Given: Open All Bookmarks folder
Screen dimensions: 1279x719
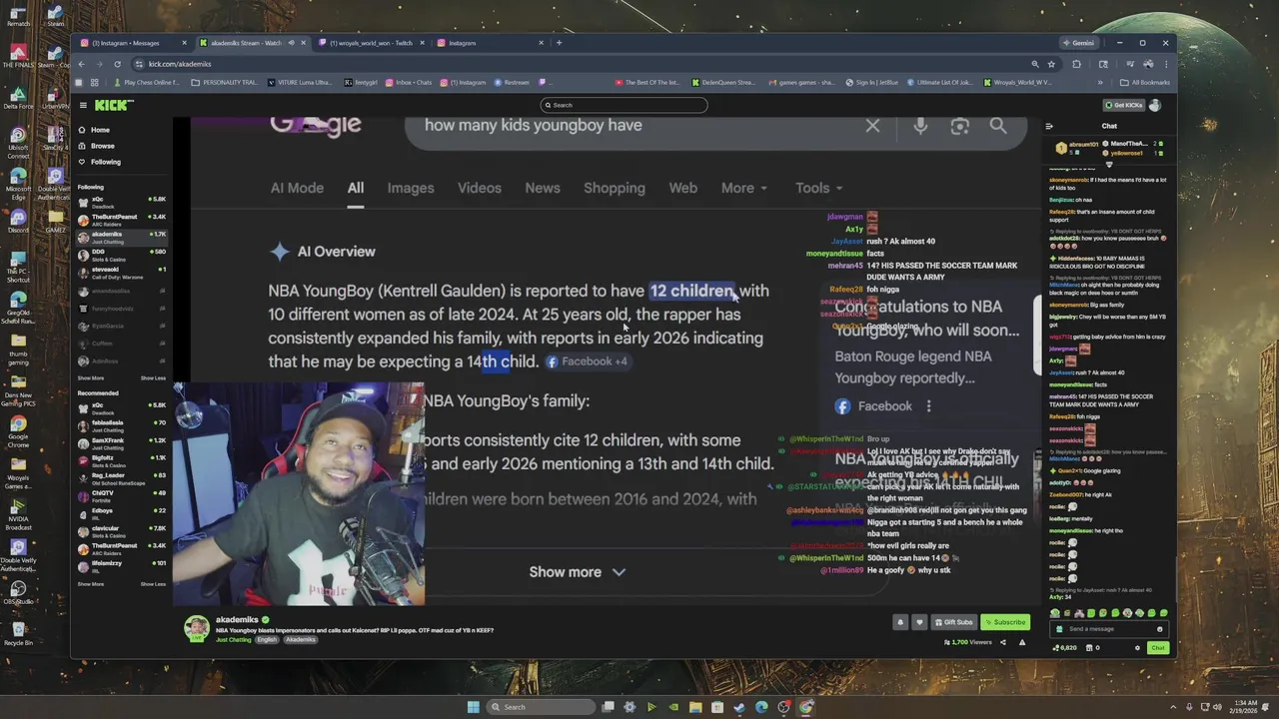Looking at the screenshot, I should tap(1145, 83).
